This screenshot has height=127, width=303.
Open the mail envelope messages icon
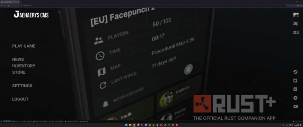pyautogui.click(x=295, y=24)
